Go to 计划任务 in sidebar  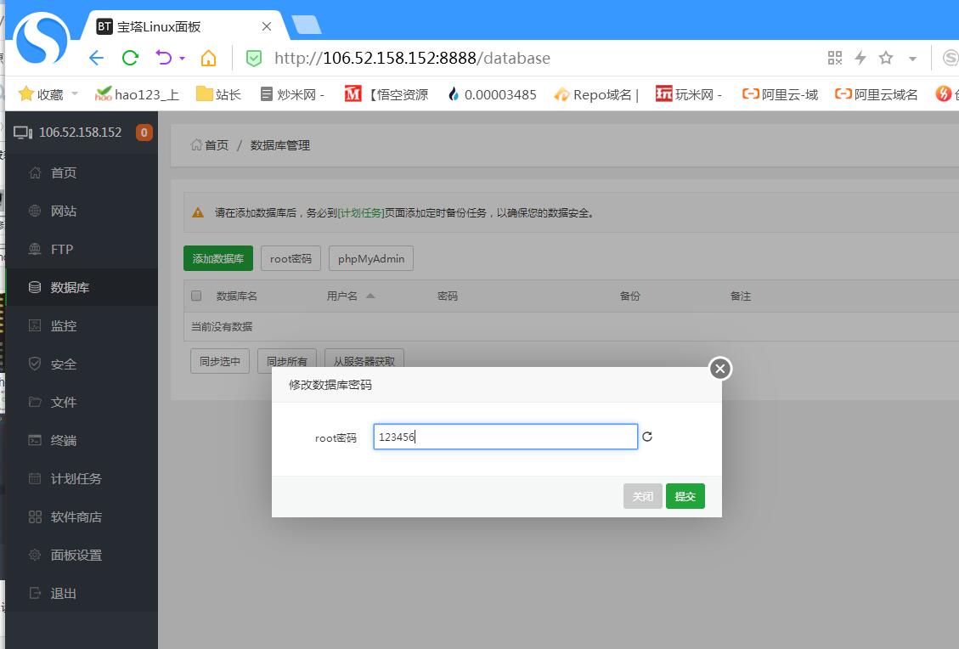76,478
